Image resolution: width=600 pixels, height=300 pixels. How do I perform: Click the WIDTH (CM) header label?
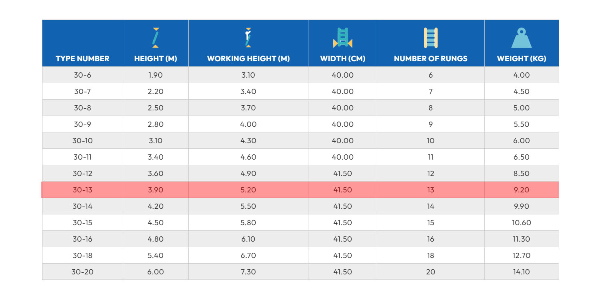(342, 59)
